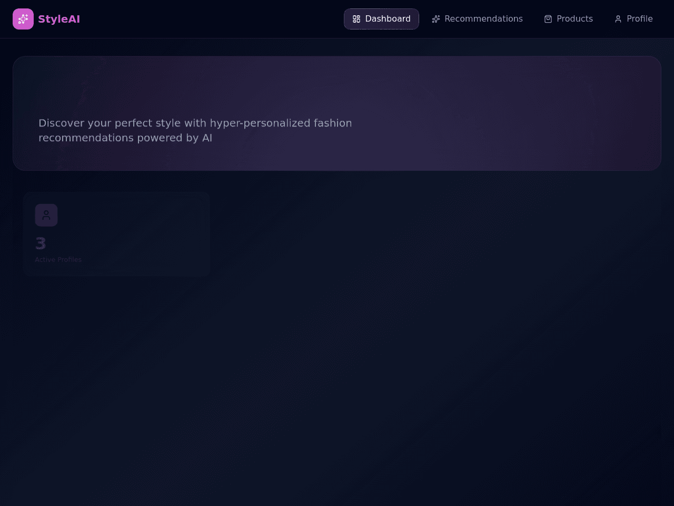This screenshot has width=674, height=506.
Task: Go to the Products section
Action: coord(568,19)
